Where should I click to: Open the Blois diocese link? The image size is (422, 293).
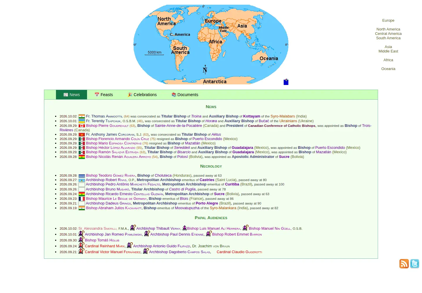tap(184, 199)
